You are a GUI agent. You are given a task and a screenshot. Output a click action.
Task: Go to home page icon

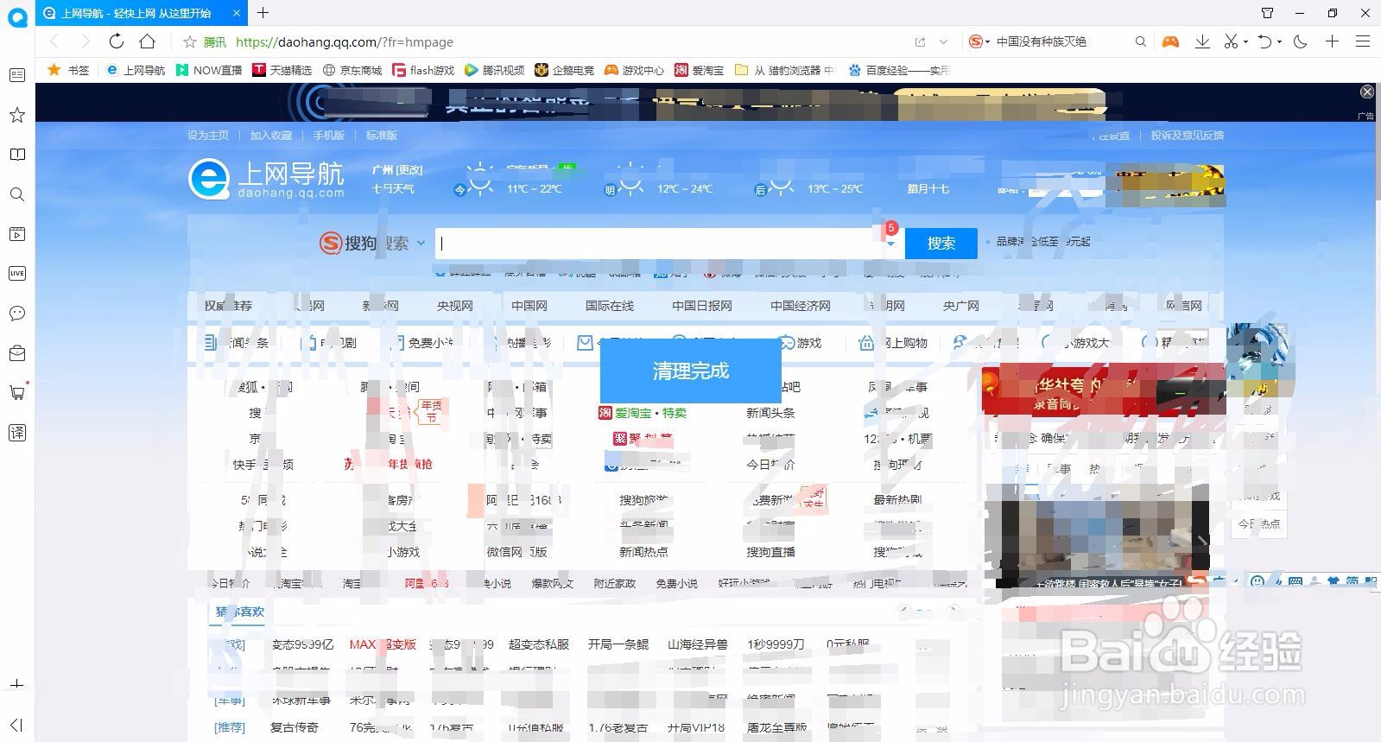click(x=148, y=41)
